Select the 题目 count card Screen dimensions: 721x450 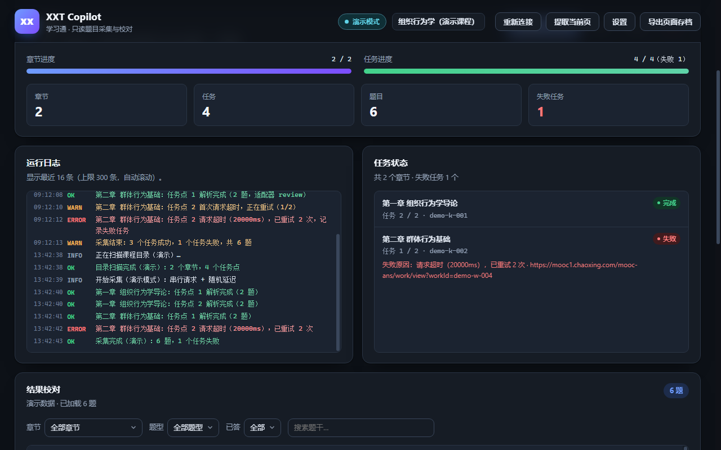click(x=441, y=105)
